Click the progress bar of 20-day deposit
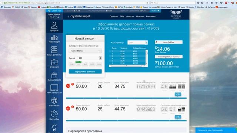 126,98
